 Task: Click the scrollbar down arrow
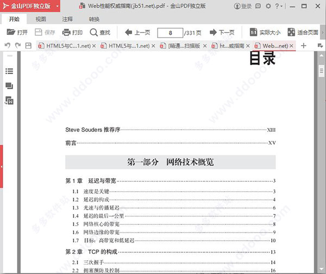pos(322,269)
